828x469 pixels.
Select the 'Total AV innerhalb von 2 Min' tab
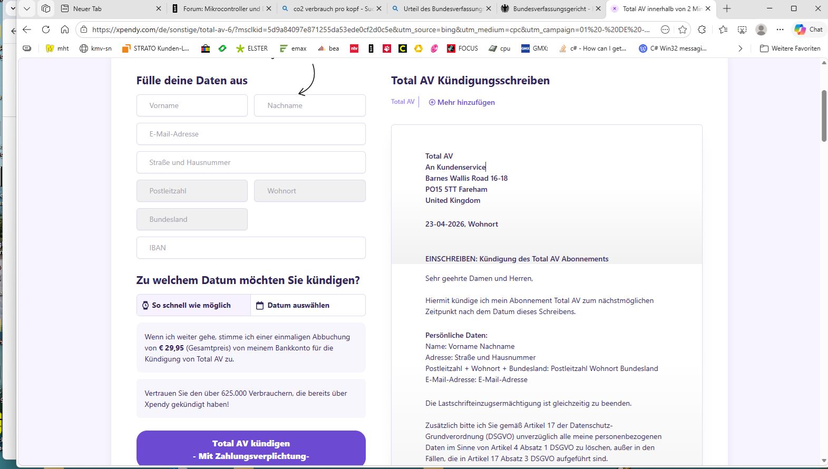coord(661,8)
